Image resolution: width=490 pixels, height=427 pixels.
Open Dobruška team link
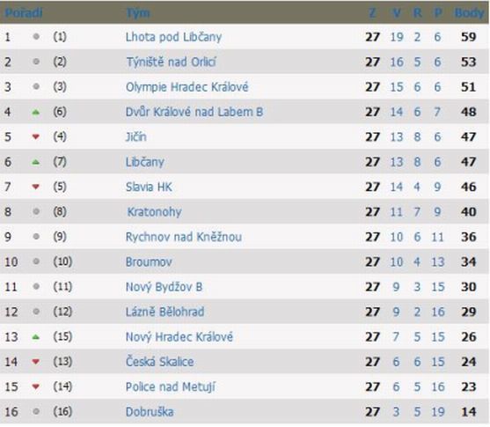pos(150,412)
